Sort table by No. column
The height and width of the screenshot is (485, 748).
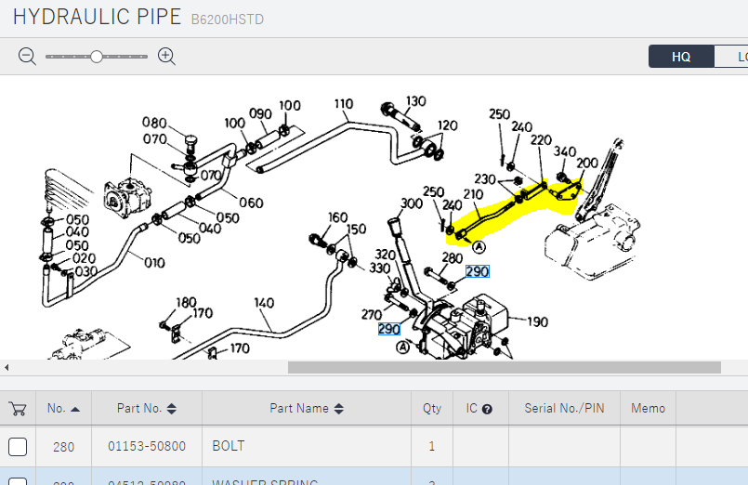tap(63, 409)
